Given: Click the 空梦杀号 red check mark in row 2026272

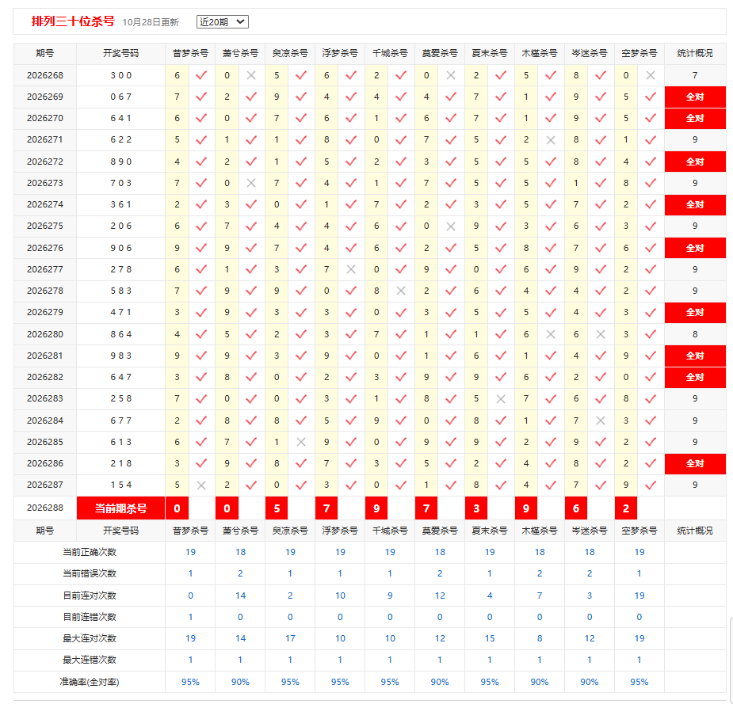Looking at the screenshot, I should coord(651,162).
